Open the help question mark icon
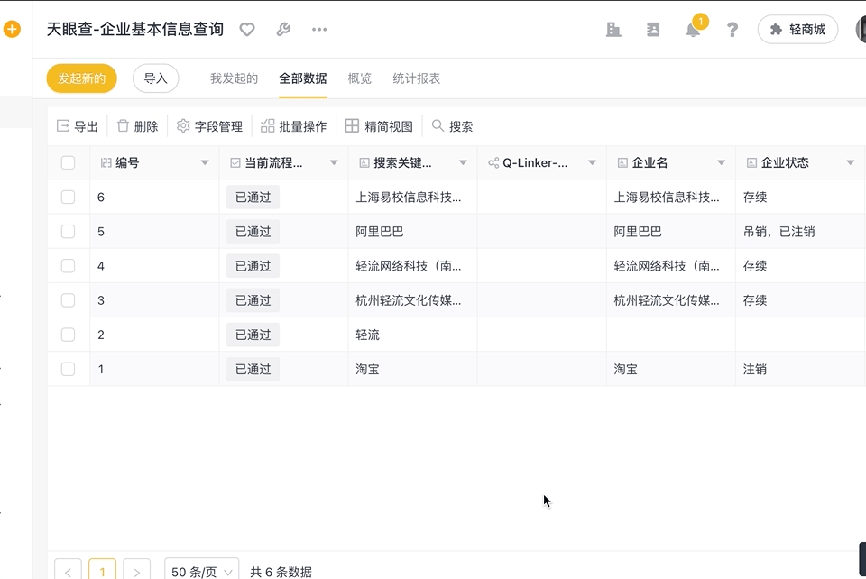The image size is (866, 579). pos(732,29)
